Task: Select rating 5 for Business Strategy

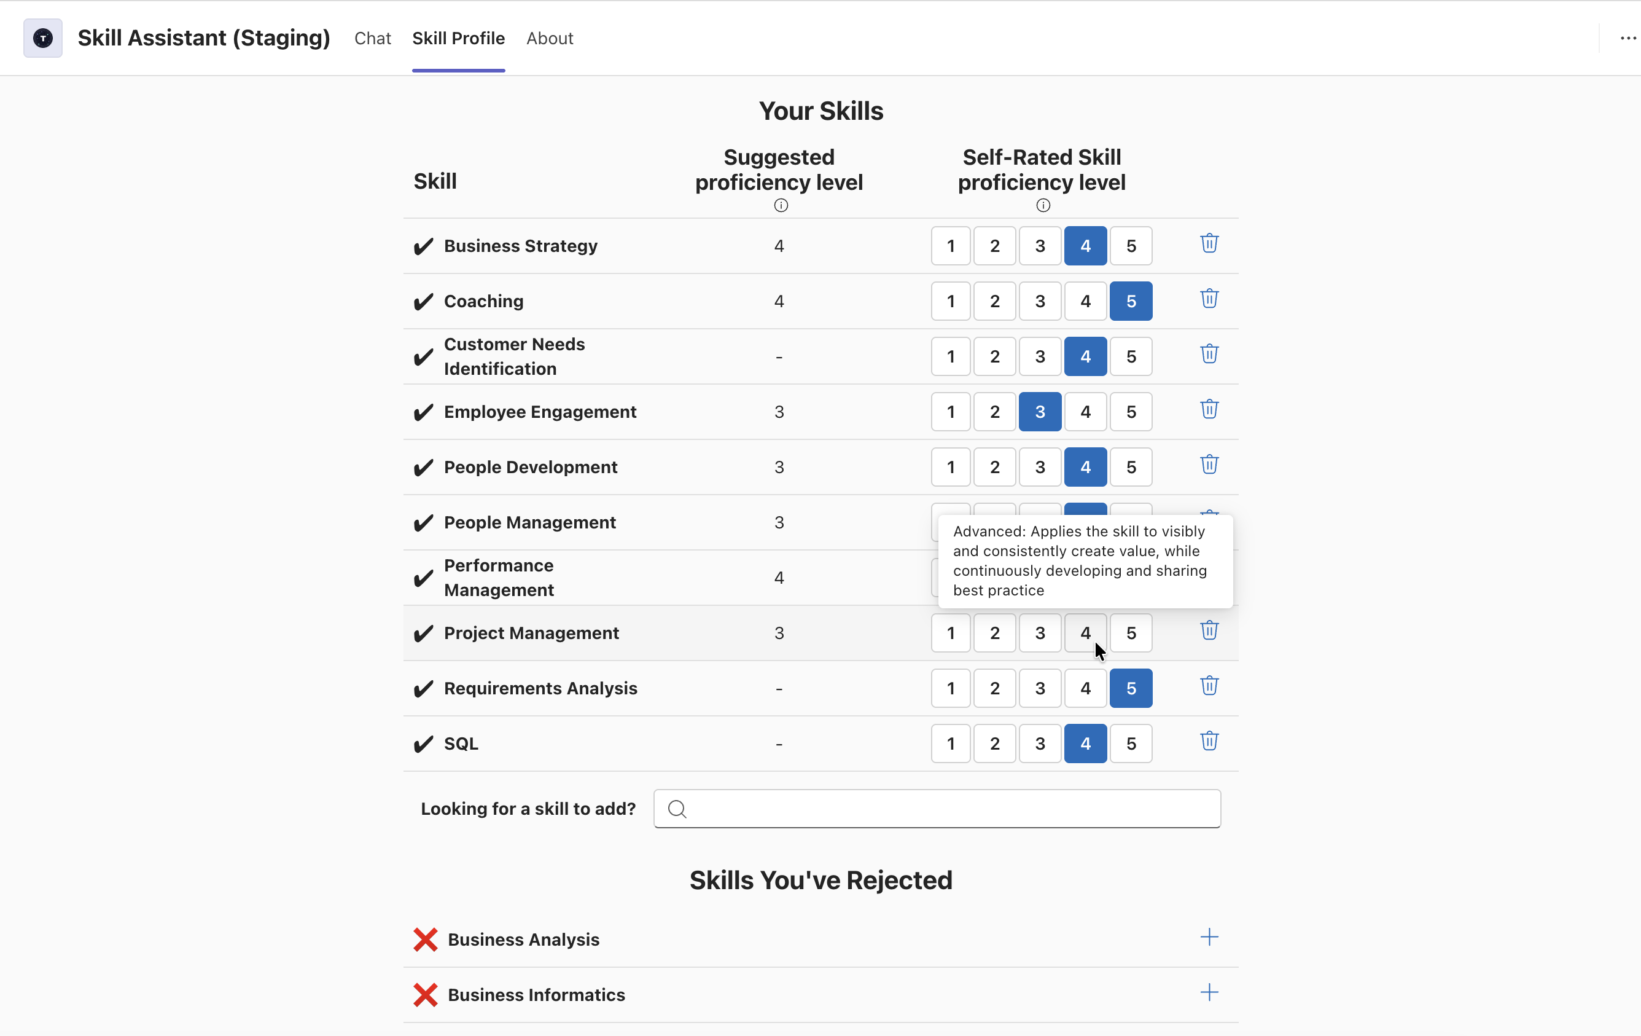Action: click(x=1131, y=246)
